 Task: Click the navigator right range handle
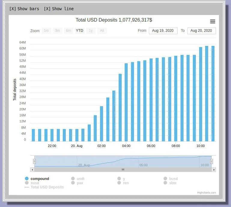tap(211, 161)
